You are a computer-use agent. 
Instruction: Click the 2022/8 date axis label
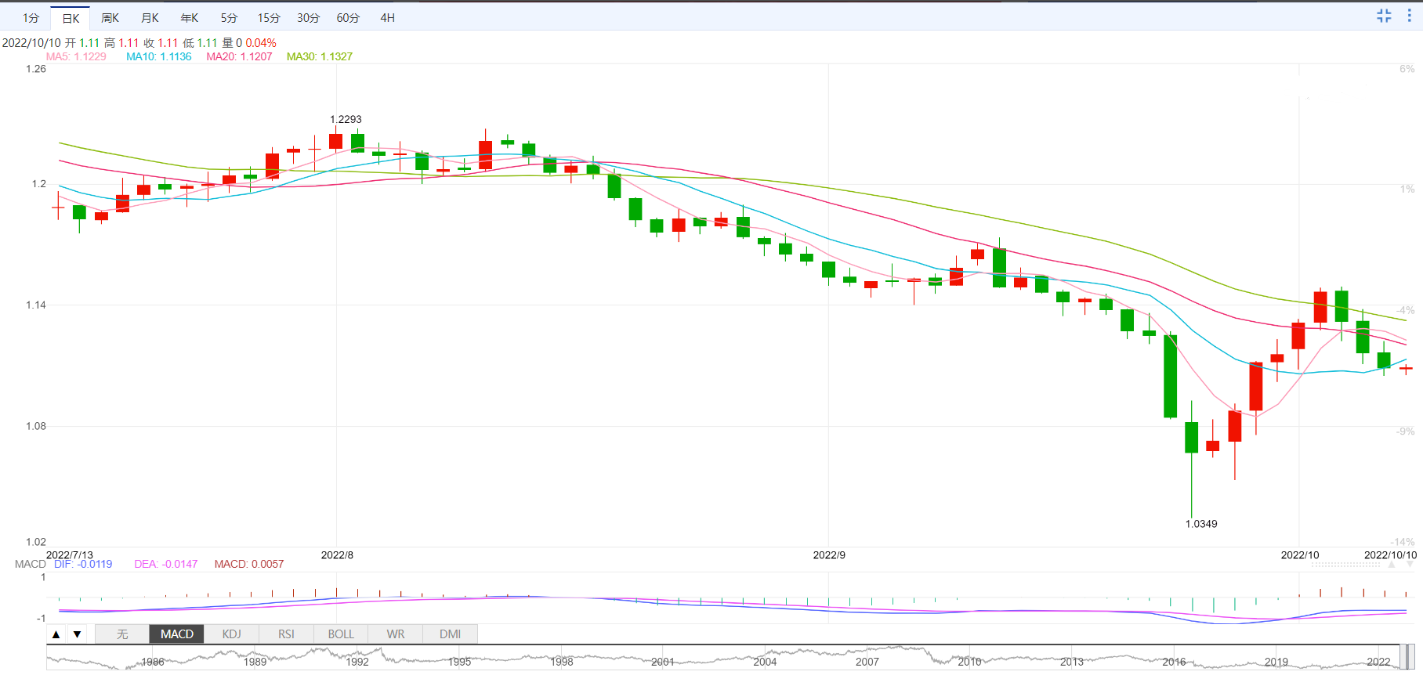click(x=337, y=554)
